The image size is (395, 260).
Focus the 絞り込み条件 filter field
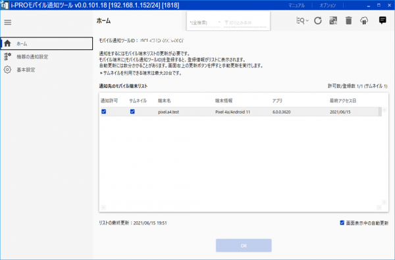(245, 22)
